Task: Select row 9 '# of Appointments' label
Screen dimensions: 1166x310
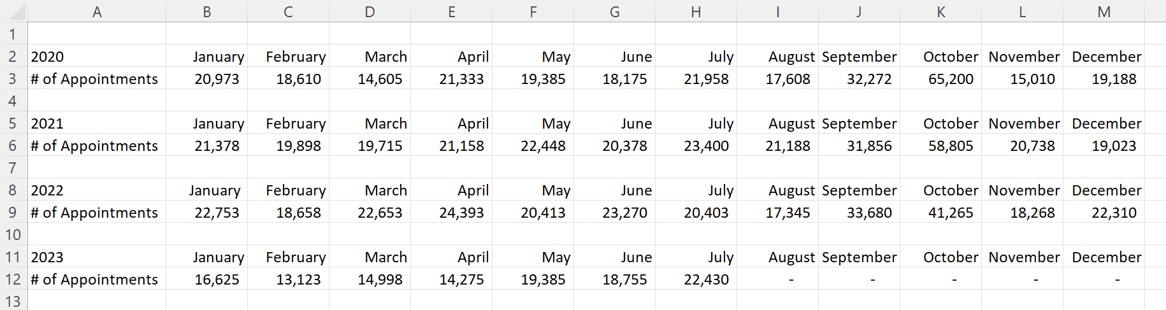Action: coord(97,213)
